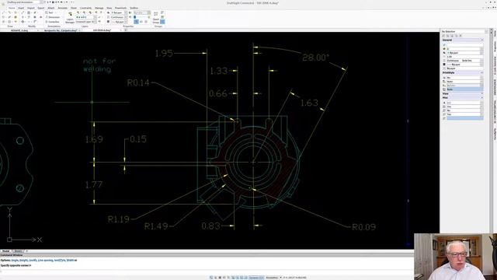This screenshot has width=497, height=280.
Task: Switch to the SSD 6908 A.dwg drawing tab
Action: tap(102, 30)
